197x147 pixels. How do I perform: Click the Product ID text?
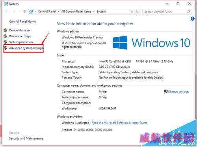tap(87, 130)
